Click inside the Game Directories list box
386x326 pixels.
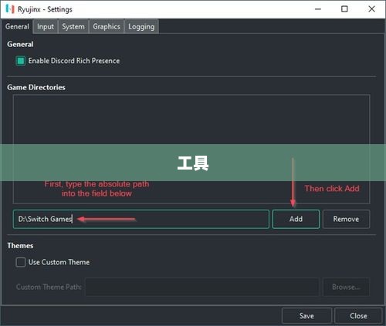(191, 149)
